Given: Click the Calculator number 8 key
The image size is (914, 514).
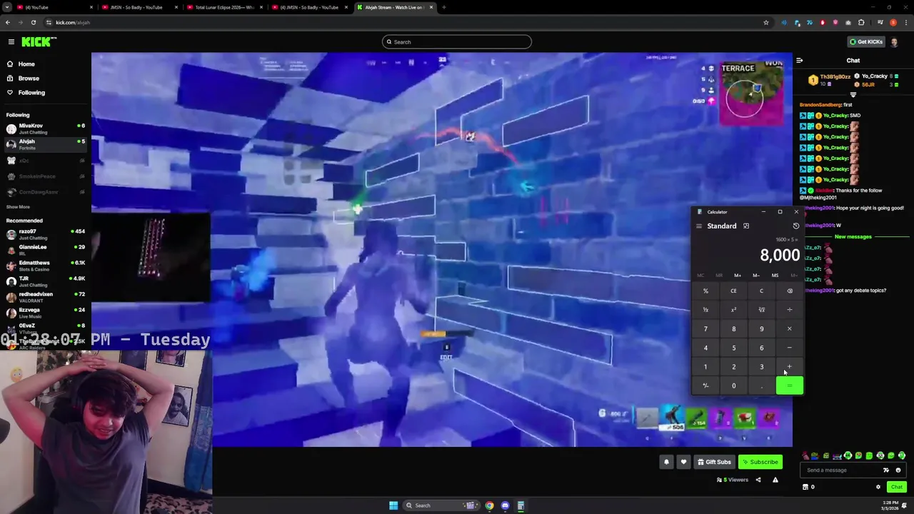Looking at the screenshot, I should [733, 329].
